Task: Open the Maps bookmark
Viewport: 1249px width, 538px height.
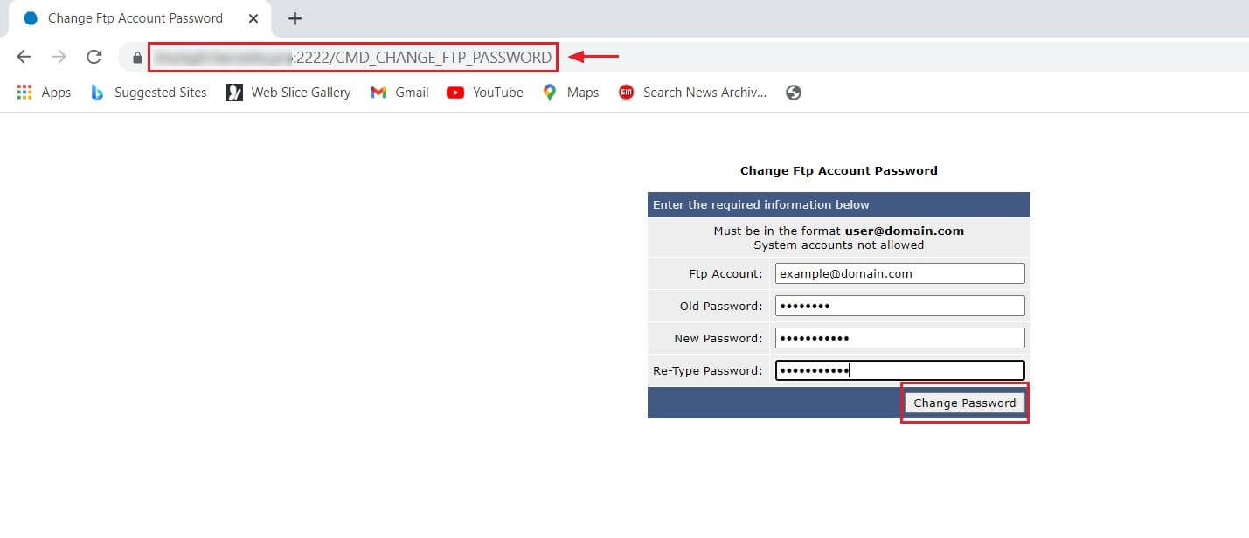Action: (x=571, y=93)
